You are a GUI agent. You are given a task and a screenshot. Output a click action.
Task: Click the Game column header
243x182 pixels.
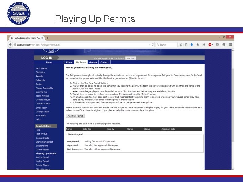coord(130,129)
